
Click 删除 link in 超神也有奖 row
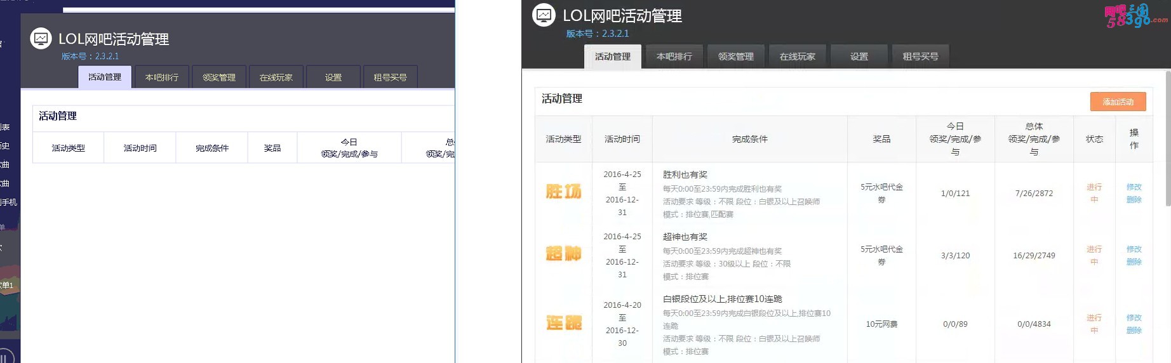[x=1134, y=261]
